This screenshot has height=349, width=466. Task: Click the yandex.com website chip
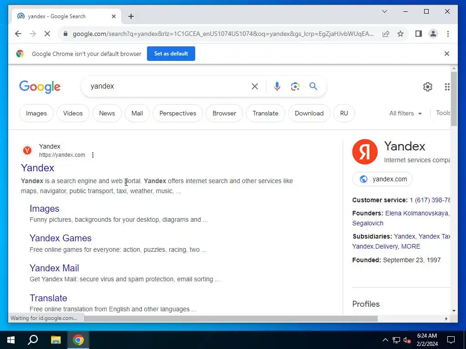coord(382,179)
